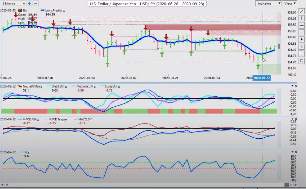This screenshot has height=189, width=306.
Task: Click the Long.Predict value 104.89
Action: 50,14
